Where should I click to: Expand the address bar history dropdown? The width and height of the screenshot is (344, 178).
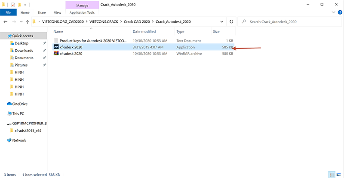pyautogui.click(x=222, y=22)
